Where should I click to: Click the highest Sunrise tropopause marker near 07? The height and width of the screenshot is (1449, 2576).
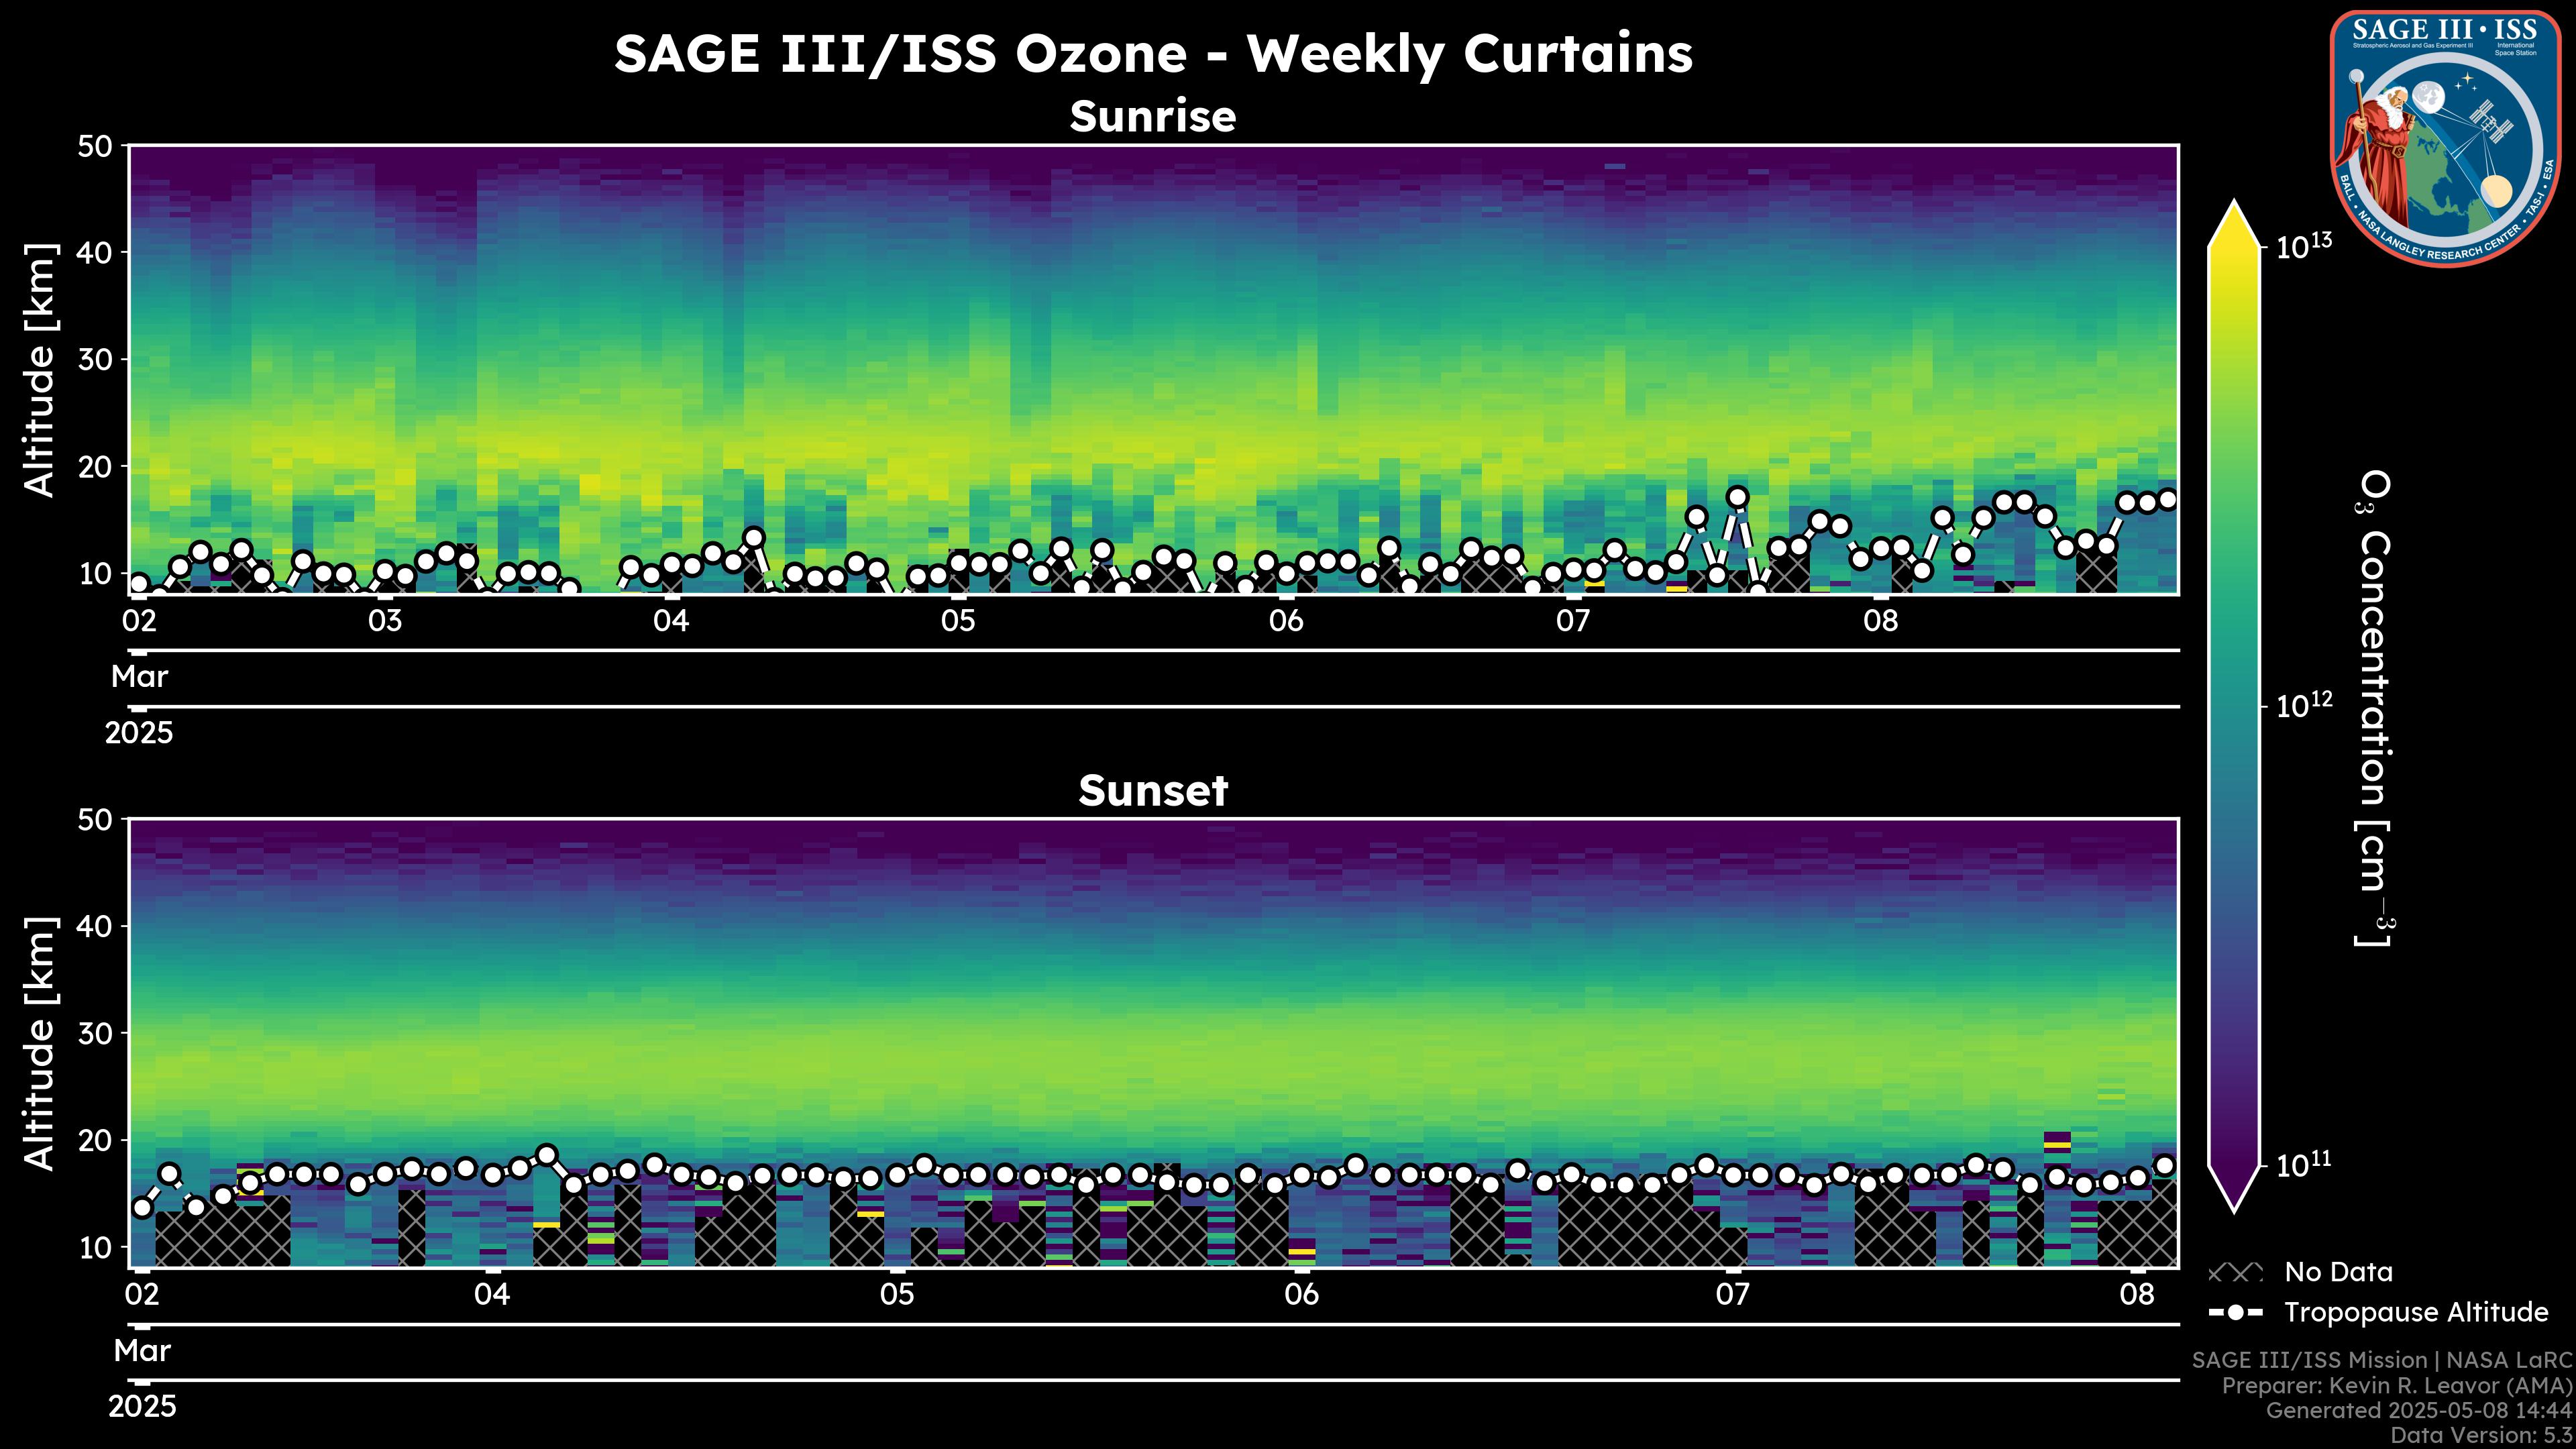point(1738,497)
